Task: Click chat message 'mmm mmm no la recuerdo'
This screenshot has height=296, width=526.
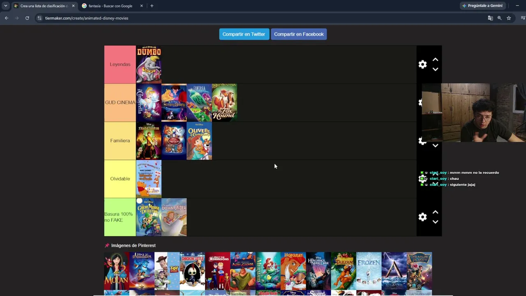Action: tap(474, 173)
